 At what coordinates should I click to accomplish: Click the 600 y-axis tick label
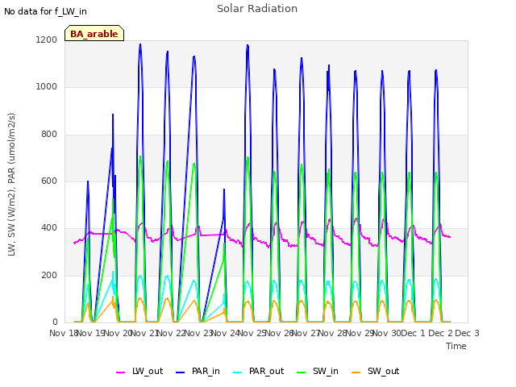coord(49,181)
